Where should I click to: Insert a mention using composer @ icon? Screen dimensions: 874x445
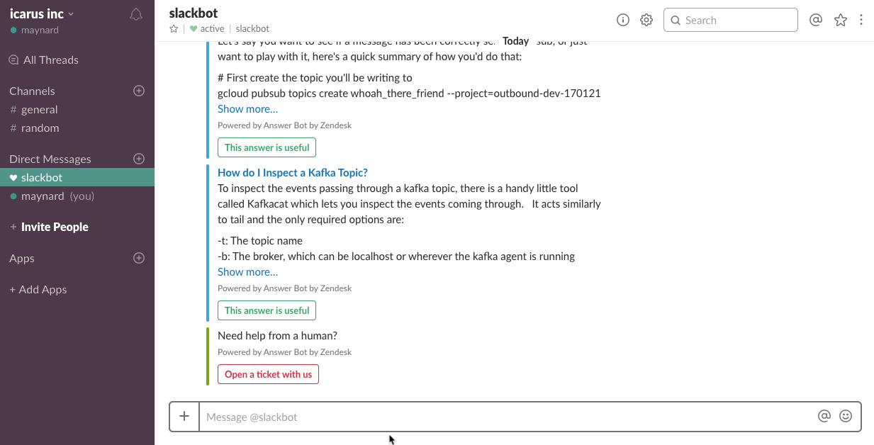824,417
